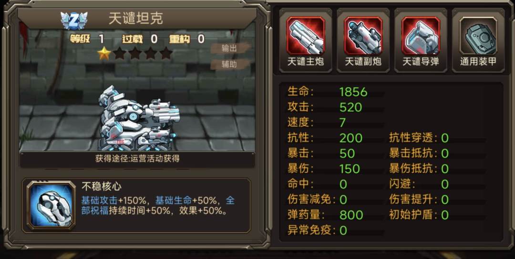515x259 pixels.
Task: Tap the 过载 counter label
Action: 133,40
